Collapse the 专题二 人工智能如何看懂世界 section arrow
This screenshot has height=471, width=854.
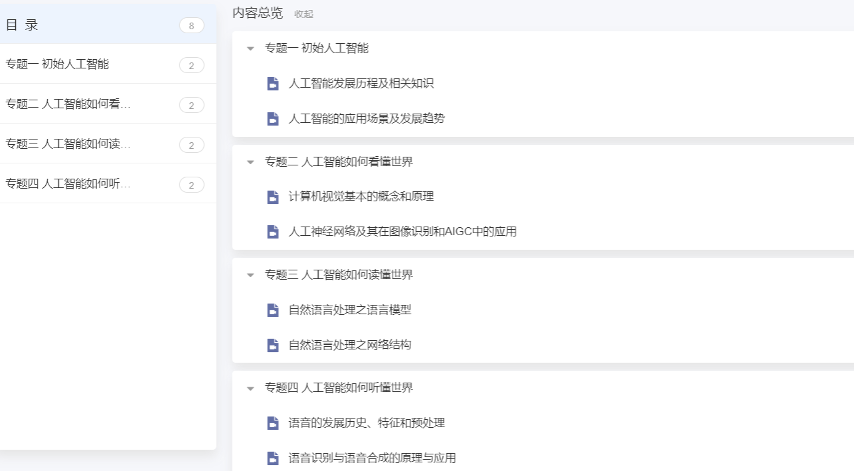point(250,161)
